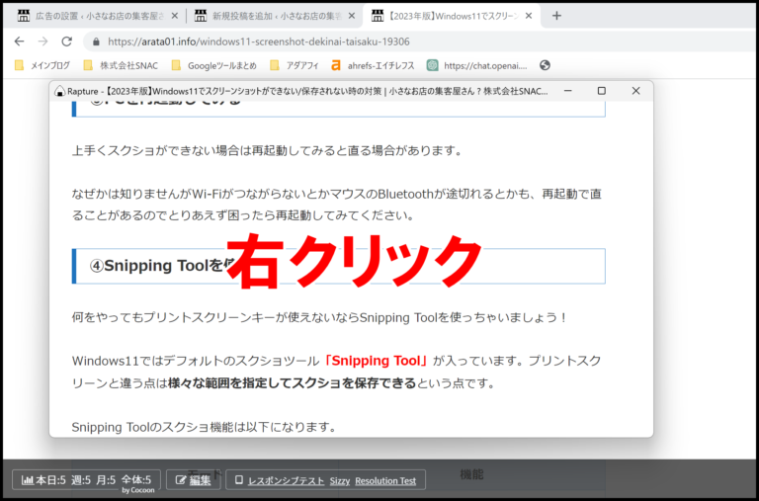Close the 【2023年版】Windows11 tab
Viewport: 759px width, 501px height.
529,16
